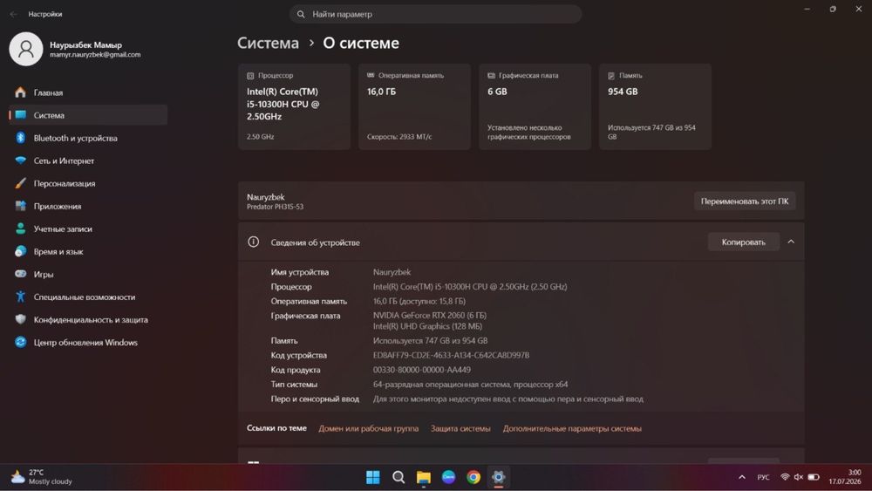Open Bluetooth и устройства settings
872x491 pixels.
point(88,138)
